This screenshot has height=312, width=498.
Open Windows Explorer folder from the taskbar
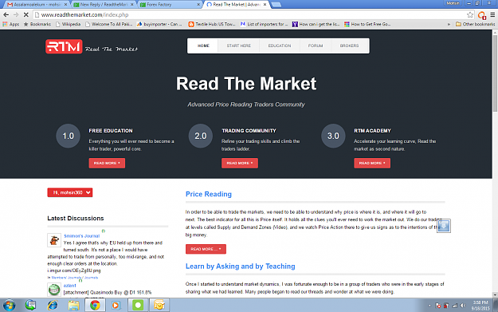point(73,306)
